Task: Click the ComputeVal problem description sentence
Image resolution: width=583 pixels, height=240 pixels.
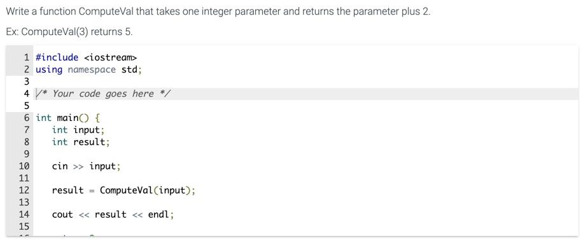Action: pyautogui.click(x=218, y=11)
